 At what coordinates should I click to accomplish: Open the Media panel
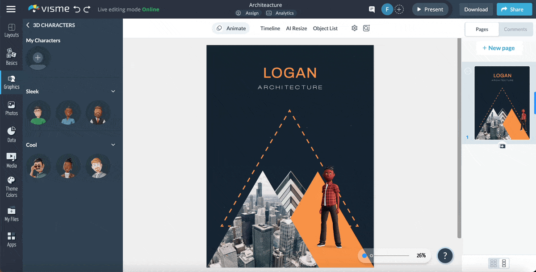12,159
